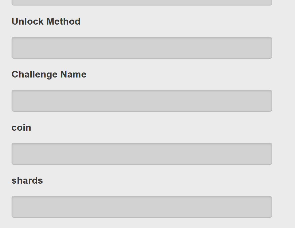Select the field for entering the challenge name
Screen dimensions: 295x228
tap(142, 101)
